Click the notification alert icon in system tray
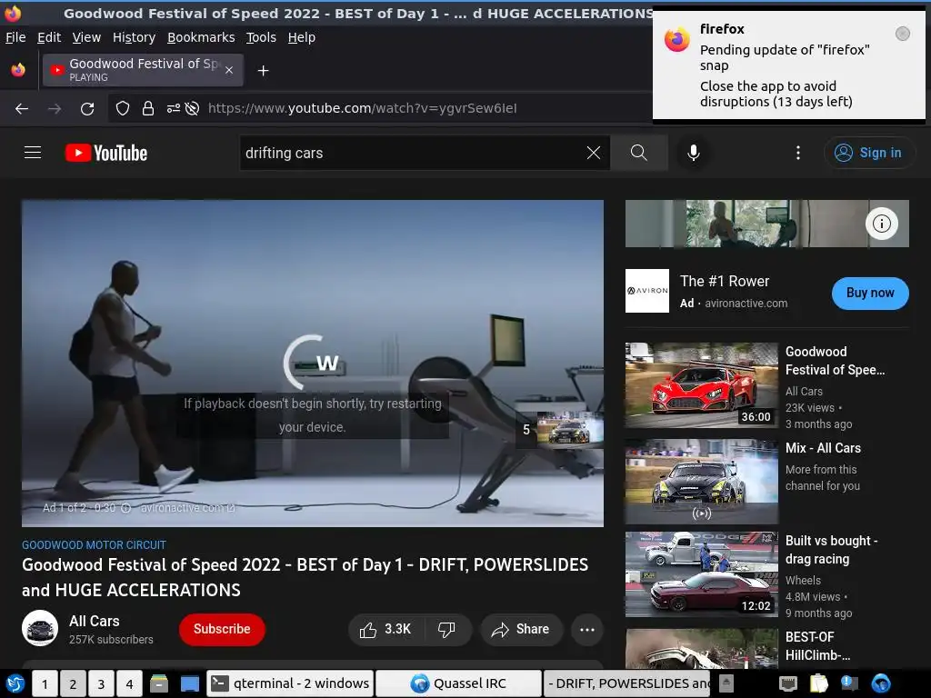This screenshot has height=698, width=931. 850,683
